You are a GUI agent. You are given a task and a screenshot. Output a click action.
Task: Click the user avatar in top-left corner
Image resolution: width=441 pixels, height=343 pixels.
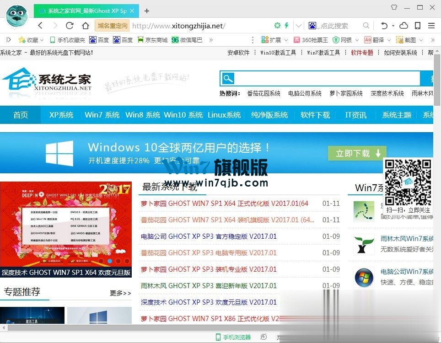click(x=17, y=16)
